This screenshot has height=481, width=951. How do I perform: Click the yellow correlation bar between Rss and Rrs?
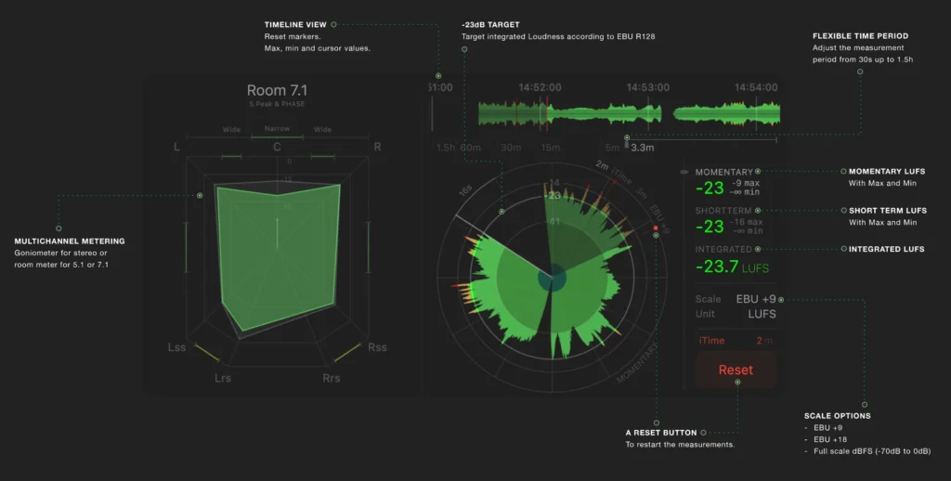[x=347, y=353]
